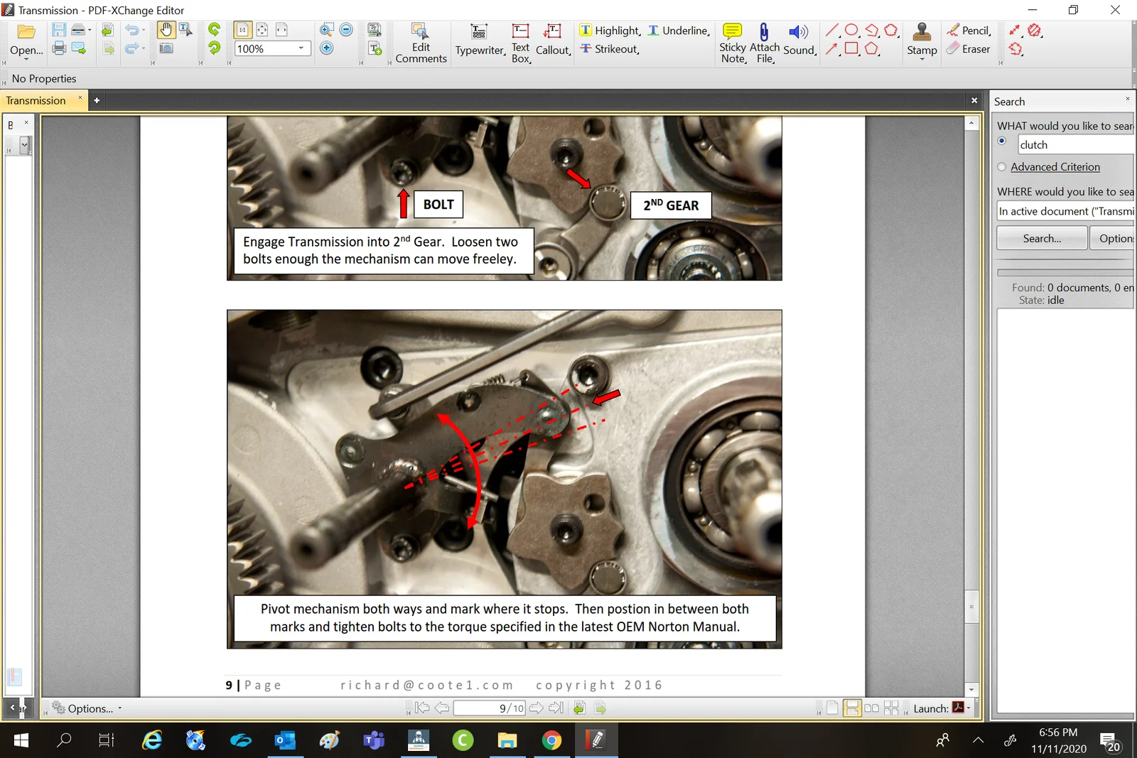Viewport: 1137px width, 758px height.
Task: Select the Stamp tool
Action: 921,41
